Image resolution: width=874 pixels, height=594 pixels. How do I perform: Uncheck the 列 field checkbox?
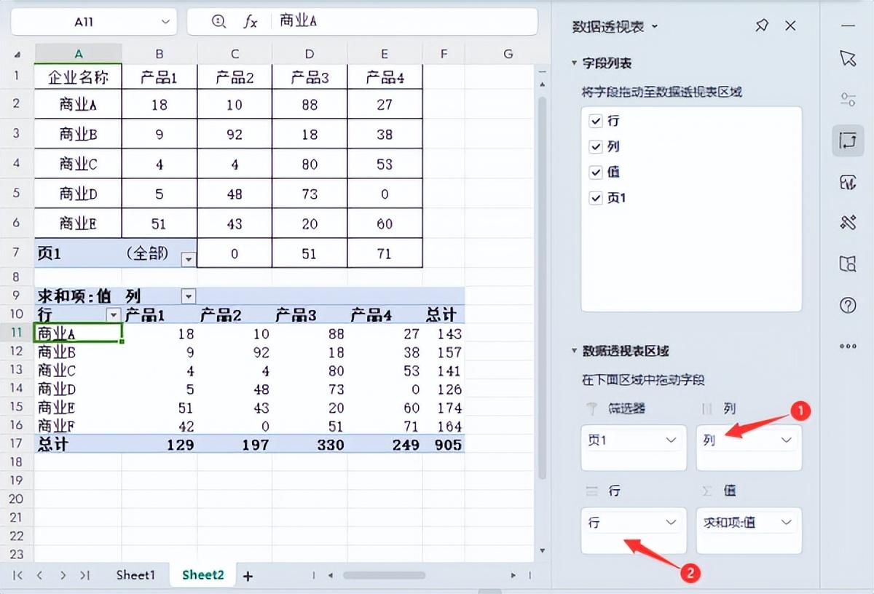596,147
